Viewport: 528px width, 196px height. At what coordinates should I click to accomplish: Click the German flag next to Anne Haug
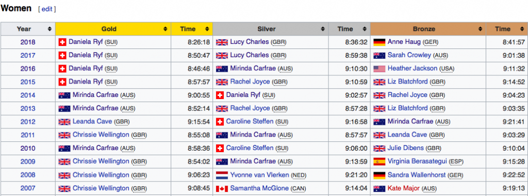379,42
